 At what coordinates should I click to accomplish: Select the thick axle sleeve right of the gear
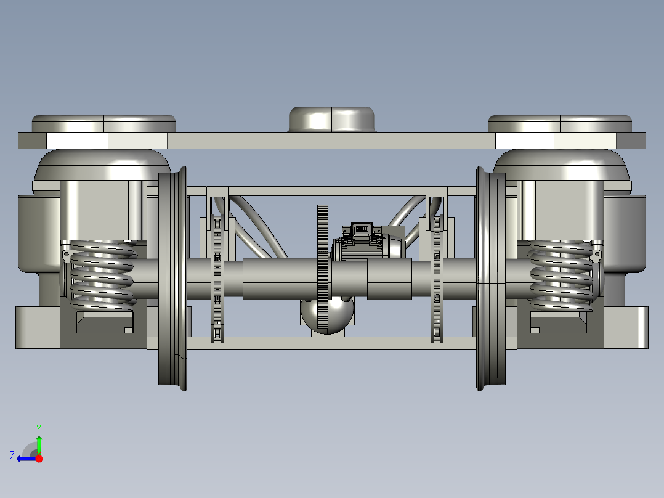click(389, 279)
